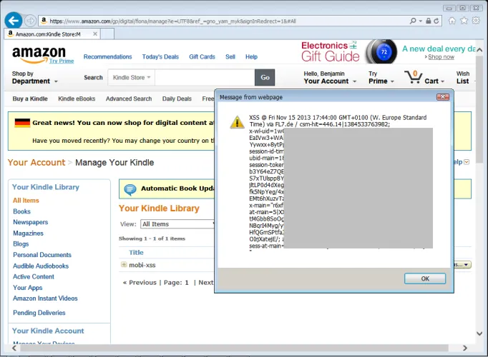Screen dimensions: 488x357
Task: Click the speech bubble Automatic Book Update icon
Action: coord(130,189)
